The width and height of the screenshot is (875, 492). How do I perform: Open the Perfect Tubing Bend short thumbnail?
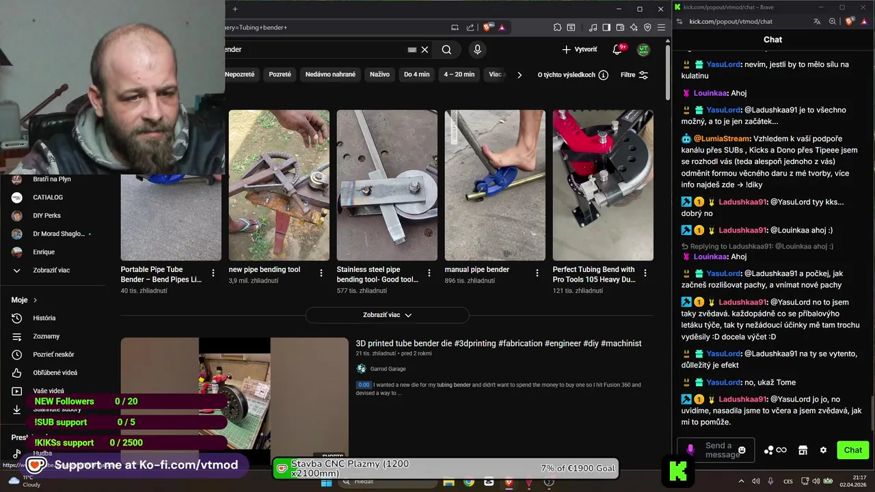(x=603, y=185)
